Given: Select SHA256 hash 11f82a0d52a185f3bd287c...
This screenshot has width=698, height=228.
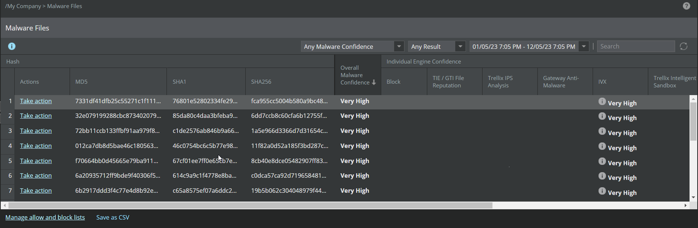Looking at the screenshot, I should point(290,146).
